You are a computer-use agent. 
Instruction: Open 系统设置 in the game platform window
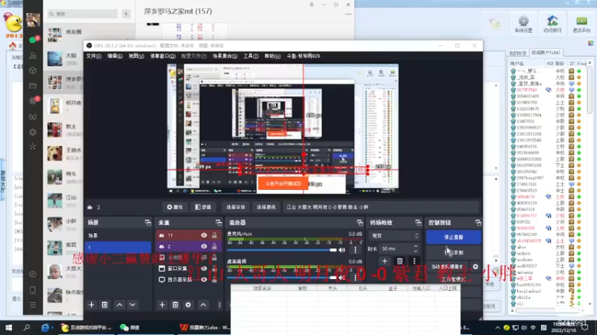coord(524,24)
